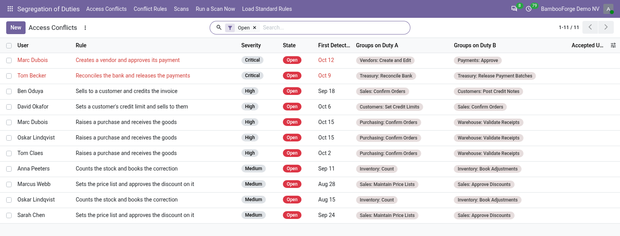
Task: Click 'Reconciles the bank and releases the payments'
Action: tap(133, 76)
